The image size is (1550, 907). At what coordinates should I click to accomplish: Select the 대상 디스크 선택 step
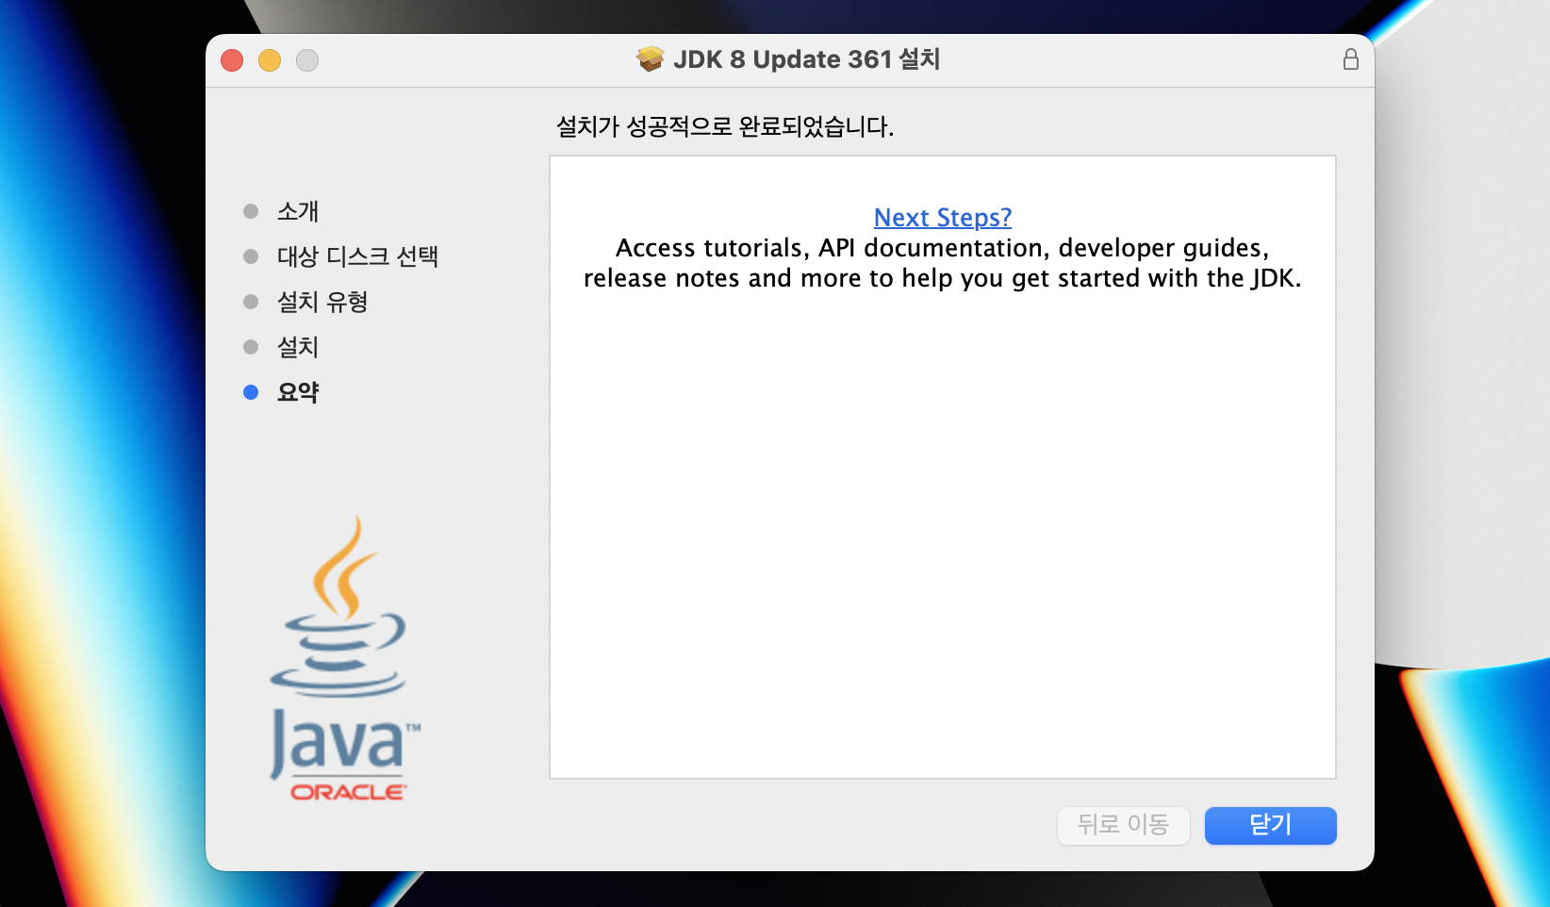pos(357,256)
